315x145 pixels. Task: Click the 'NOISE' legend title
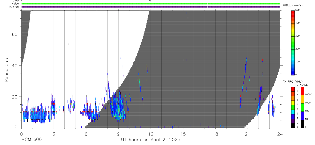click(x=304, y=85)
